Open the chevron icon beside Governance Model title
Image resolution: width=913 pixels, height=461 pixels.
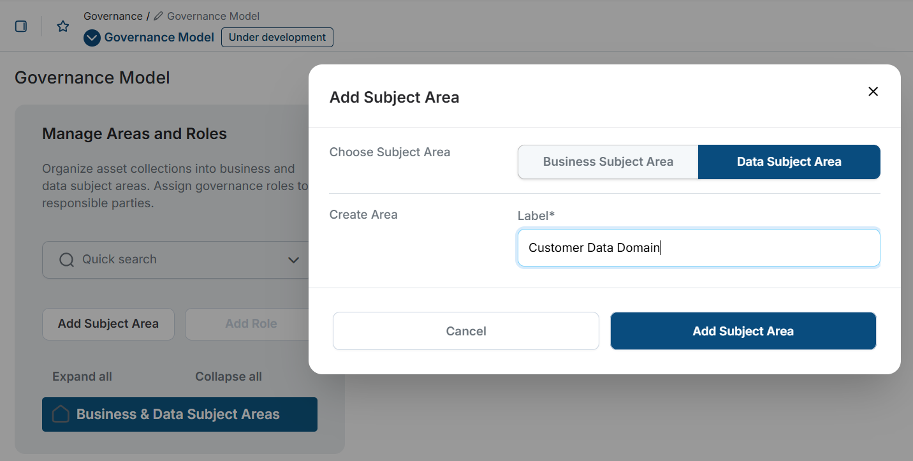[91, 38]
